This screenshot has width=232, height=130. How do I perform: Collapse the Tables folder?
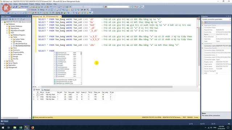tap(9, 37)
